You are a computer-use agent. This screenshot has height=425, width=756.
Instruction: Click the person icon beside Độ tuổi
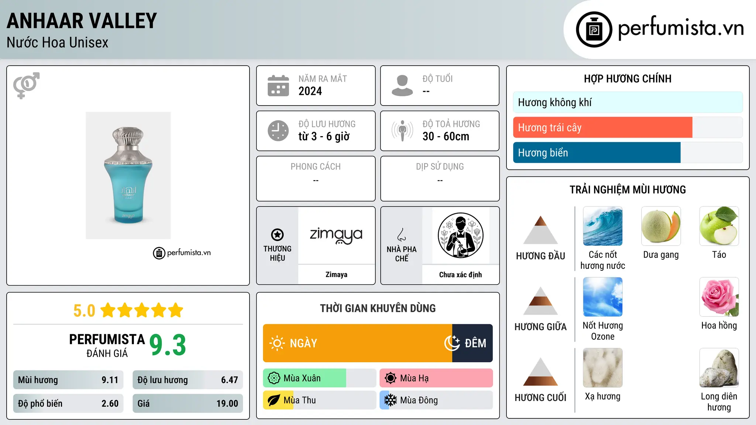click(402, 86)
